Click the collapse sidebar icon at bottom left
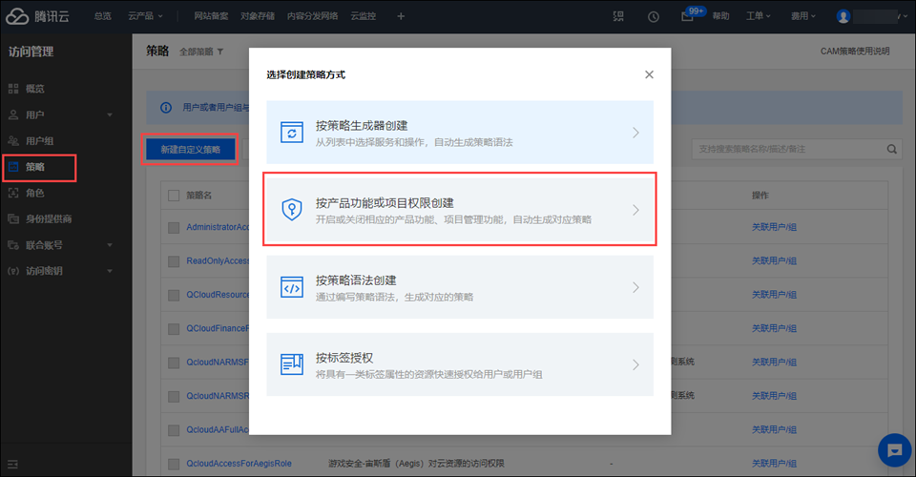This screenshot has width=916, height=477. point(13,464)
